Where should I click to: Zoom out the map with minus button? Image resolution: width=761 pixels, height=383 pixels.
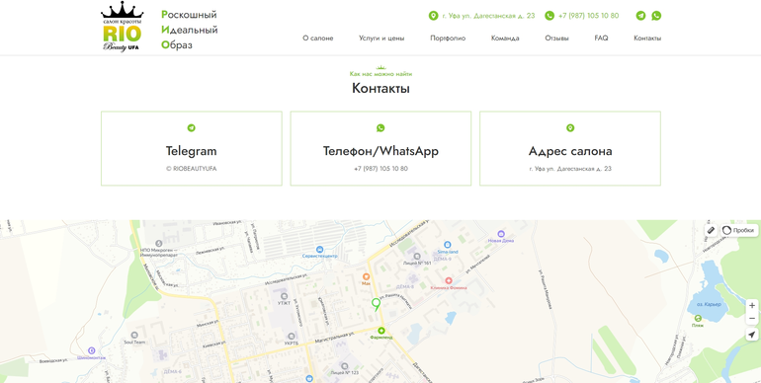(x=752, y=319)
